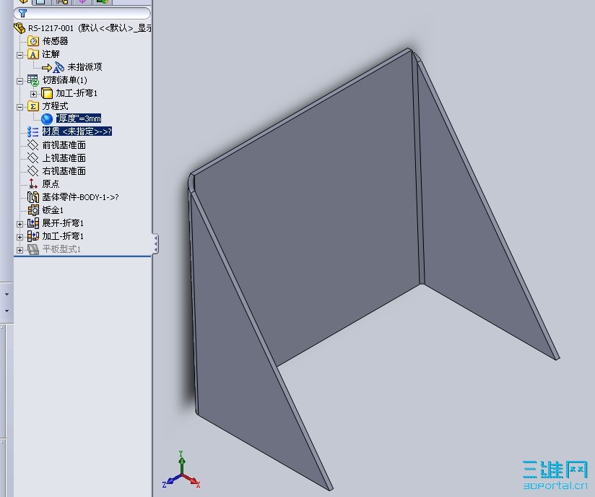Screen dimensions: 595x497
Task: Select the 材质 <未指定> entry
Action: click(x=77, y=131)
